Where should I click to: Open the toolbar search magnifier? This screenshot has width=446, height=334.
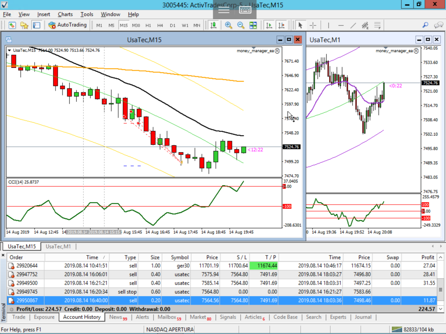[x=425, y=25]
